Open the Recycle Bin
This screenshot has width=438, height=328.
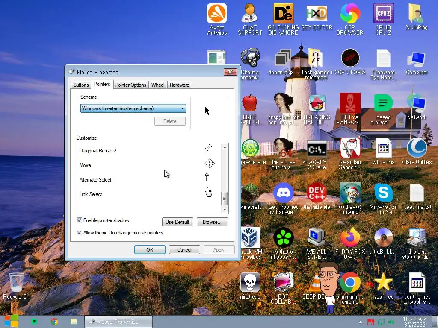click(x=17, y=286)
